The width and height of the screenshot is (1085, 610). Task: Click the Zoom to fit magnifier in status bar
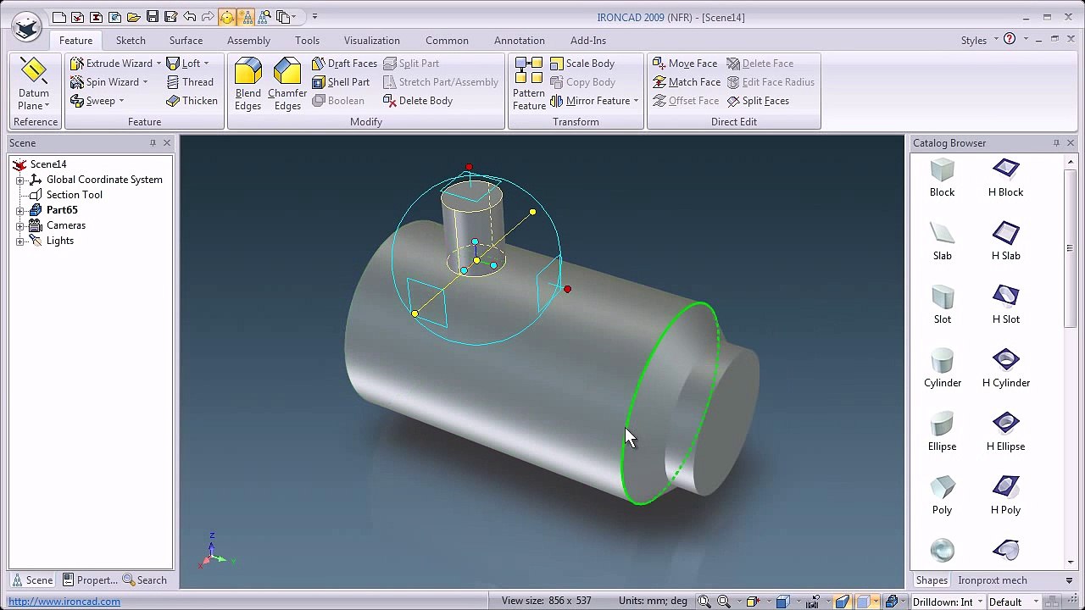[x=704, y=602]
